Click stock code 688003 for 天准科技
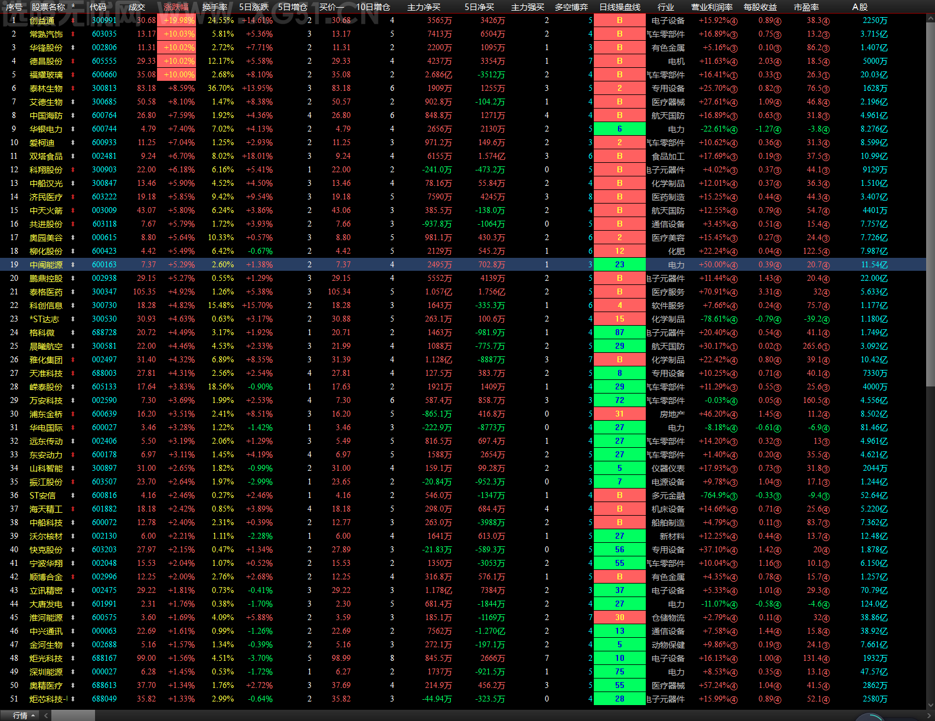 coord(104,373)
